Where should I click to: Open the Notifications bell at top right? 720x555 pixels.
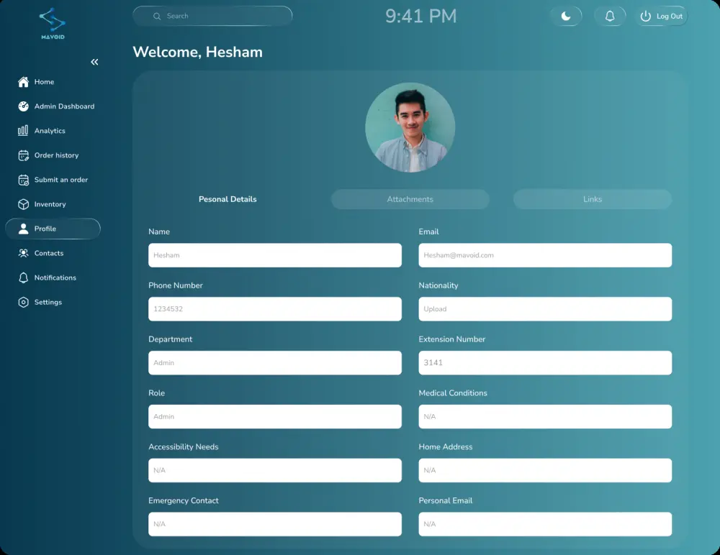pyautogui.click(x=610, y=16)
